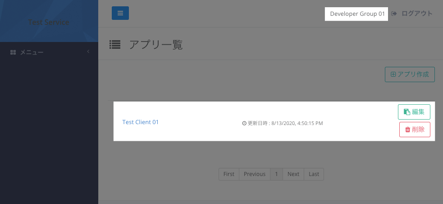
Task: Click the アプリ作成 button
Action: (x=410, y=74)
